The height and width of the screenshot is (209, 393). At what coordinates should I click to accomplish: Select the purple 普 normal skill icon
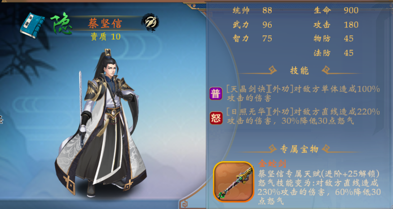pos(216,94)
